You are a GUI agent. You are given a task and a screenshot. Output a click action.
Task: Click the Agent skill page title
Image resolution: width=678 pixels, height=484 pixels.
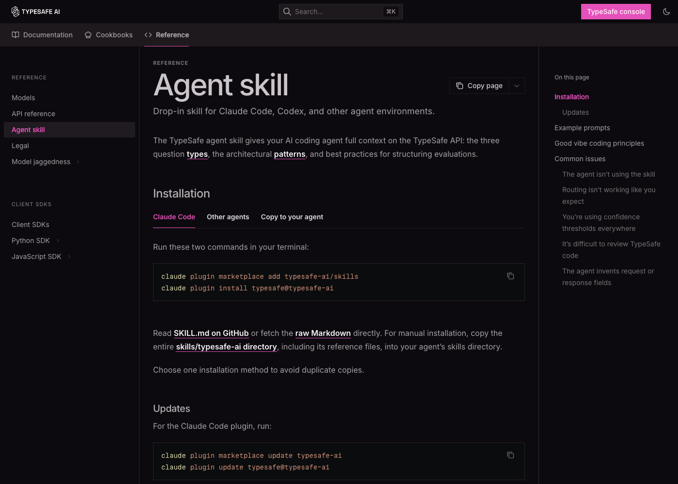point(221,85)
